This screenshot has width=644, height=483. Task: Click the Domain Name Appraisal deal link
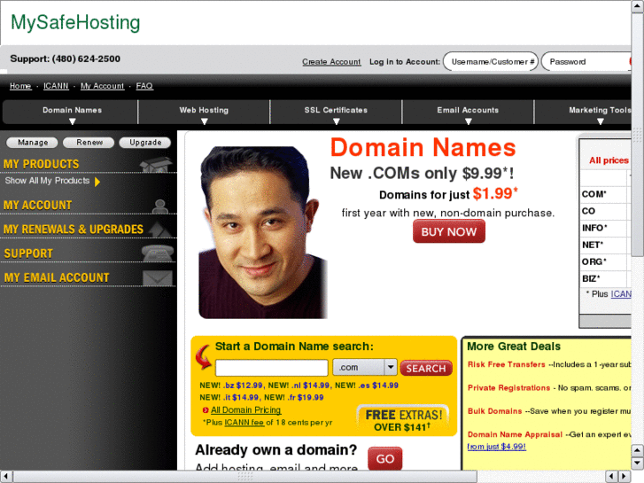tap(515, 434)
